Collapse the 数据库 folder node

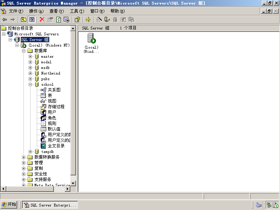click(23, 51)
